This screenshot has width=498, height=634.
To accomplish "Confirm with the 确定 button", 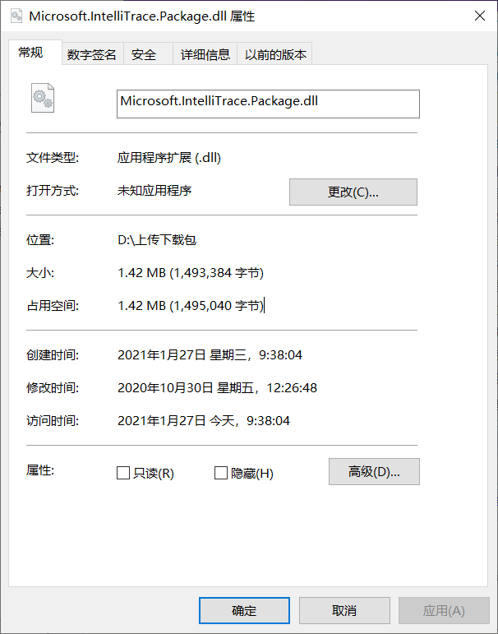I will tap(244, 610).
